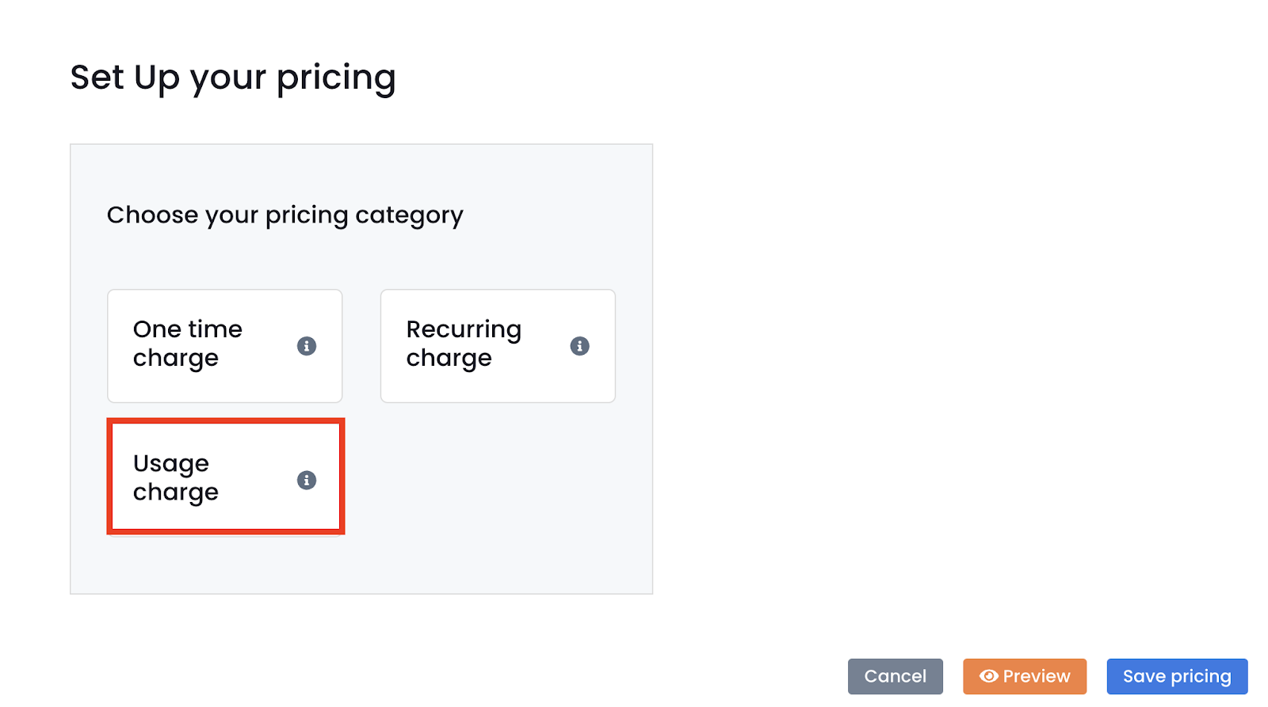Click the One time charge text label

point(188,344)
